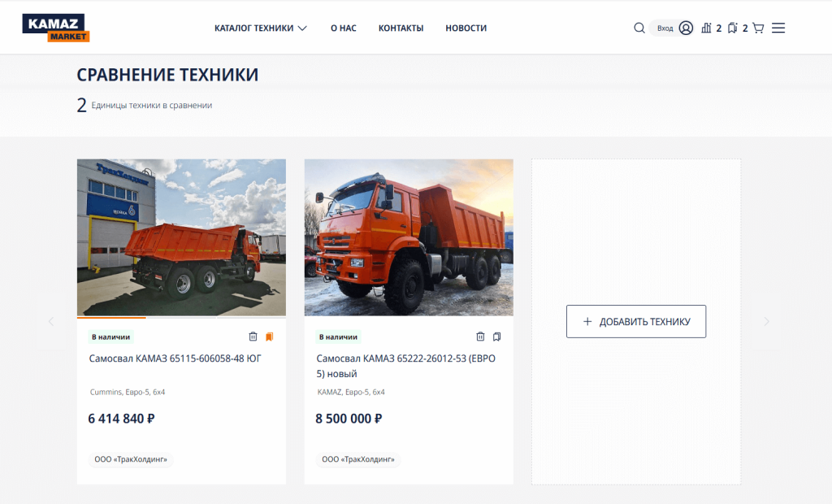Open Самосвал КАМАЗ 65222-26012-53 title link
The height and width of the screenshot is (504, 832).
click(x=406, y=366)
